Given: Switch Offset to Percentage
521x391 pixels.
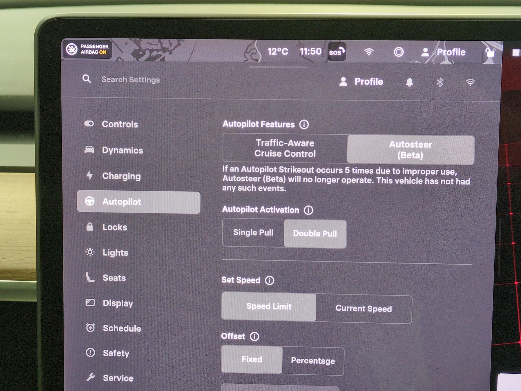Looking at the screenshot, I should pyautogui.click(x=313, y=361).
